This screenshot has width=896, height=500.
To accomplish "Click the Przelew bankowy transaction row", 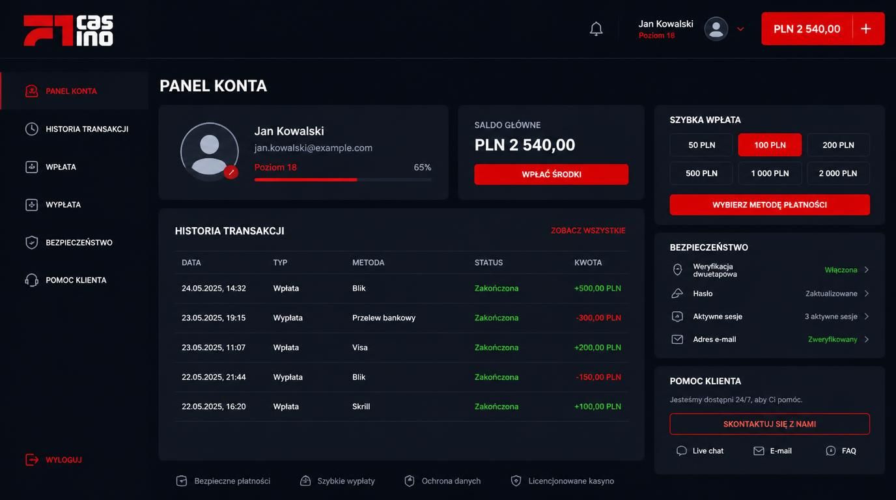I will pyautogui.click(x=402, y=318).
